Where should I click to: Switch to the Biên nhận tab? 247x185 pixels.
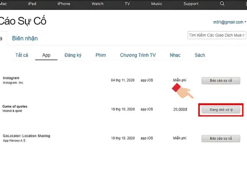(x=25, y=38)
